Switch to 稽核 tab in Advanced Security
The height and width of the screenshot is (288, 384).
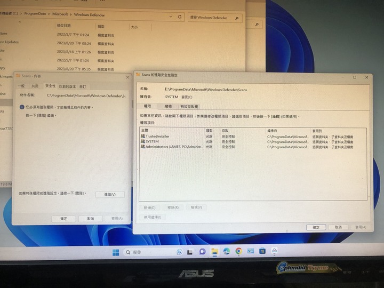168,106
